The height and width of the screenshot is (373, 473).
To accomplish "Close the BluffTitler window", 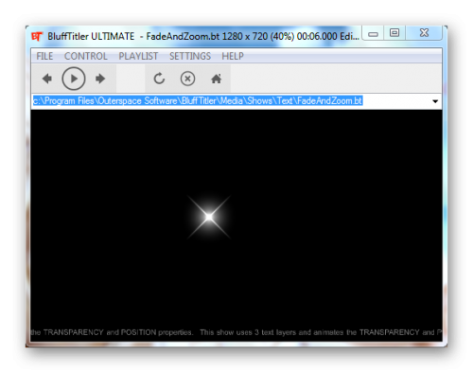I will pyautogui.click(x=424, y=33).
